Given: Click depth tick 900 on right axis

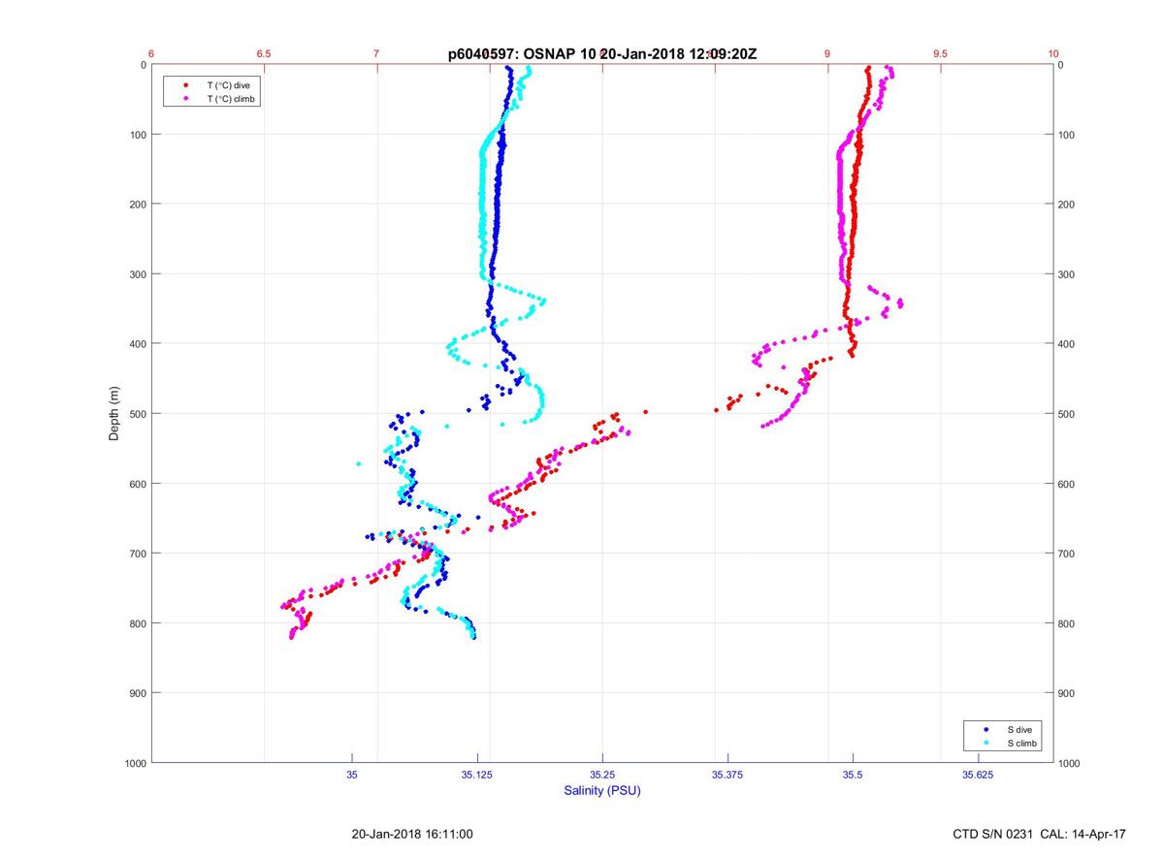Looking at the screenshot, I should tap(1067, 693).
